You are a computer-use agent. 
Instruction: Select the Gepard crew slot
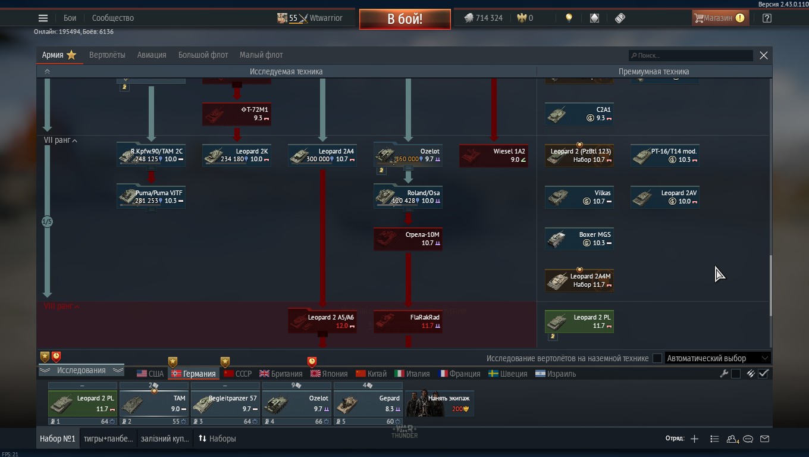[368, 403]
